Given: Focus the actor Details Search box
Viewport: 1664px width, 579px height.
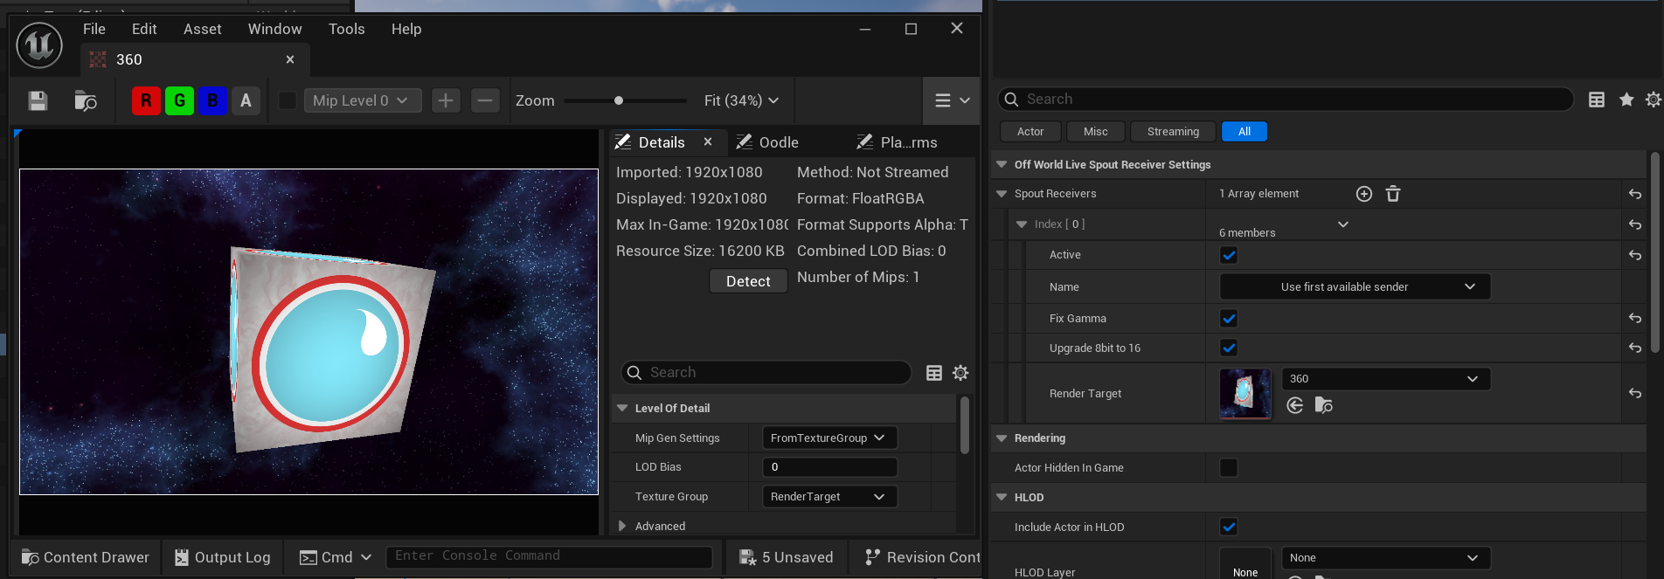Looking at the screenshot, I should coord(1285,100).
